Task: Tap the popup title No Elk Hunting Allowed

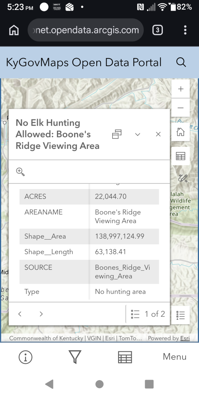Action: [x=57, y=134]
